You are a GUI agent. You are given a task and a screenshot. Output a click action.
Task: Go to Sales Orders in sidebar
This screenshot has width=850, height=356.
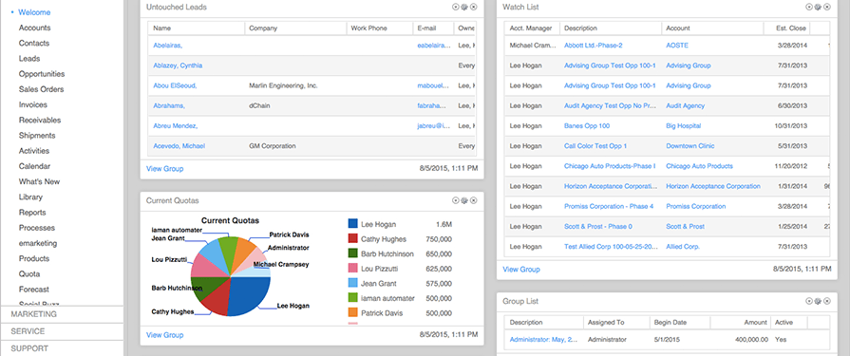click(41, 89)
